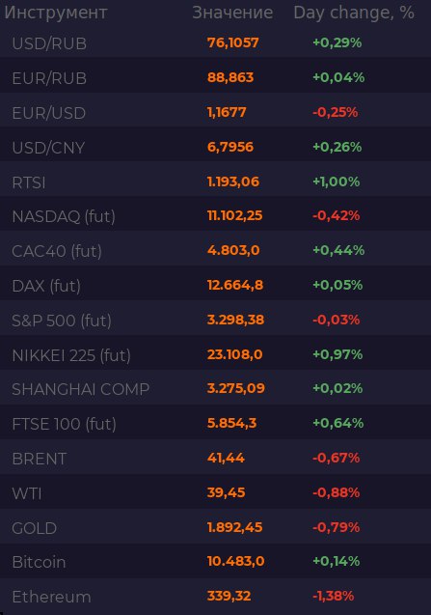431x615 pixels.
Task: Open USD/CNY currency pair
Action: tap(48, 148)
